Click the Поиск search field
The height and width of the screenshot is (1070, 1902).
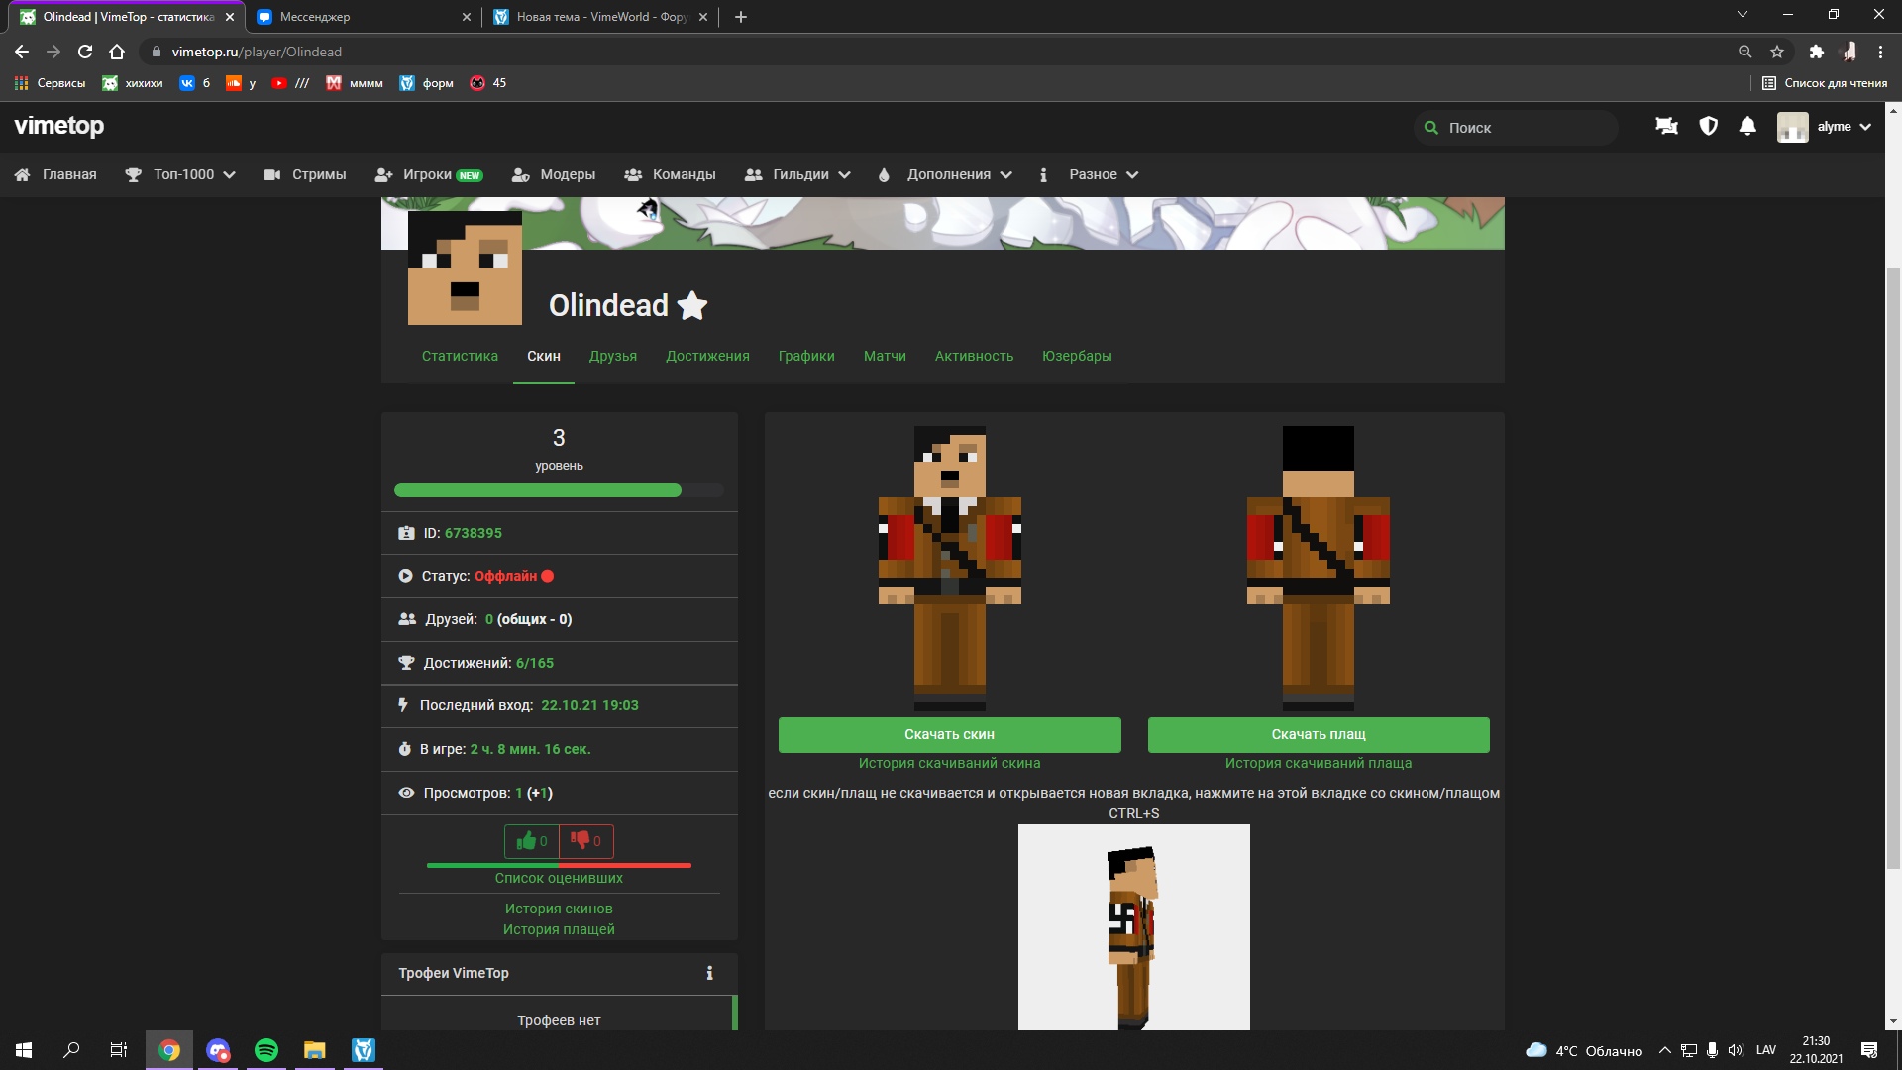1526,128
